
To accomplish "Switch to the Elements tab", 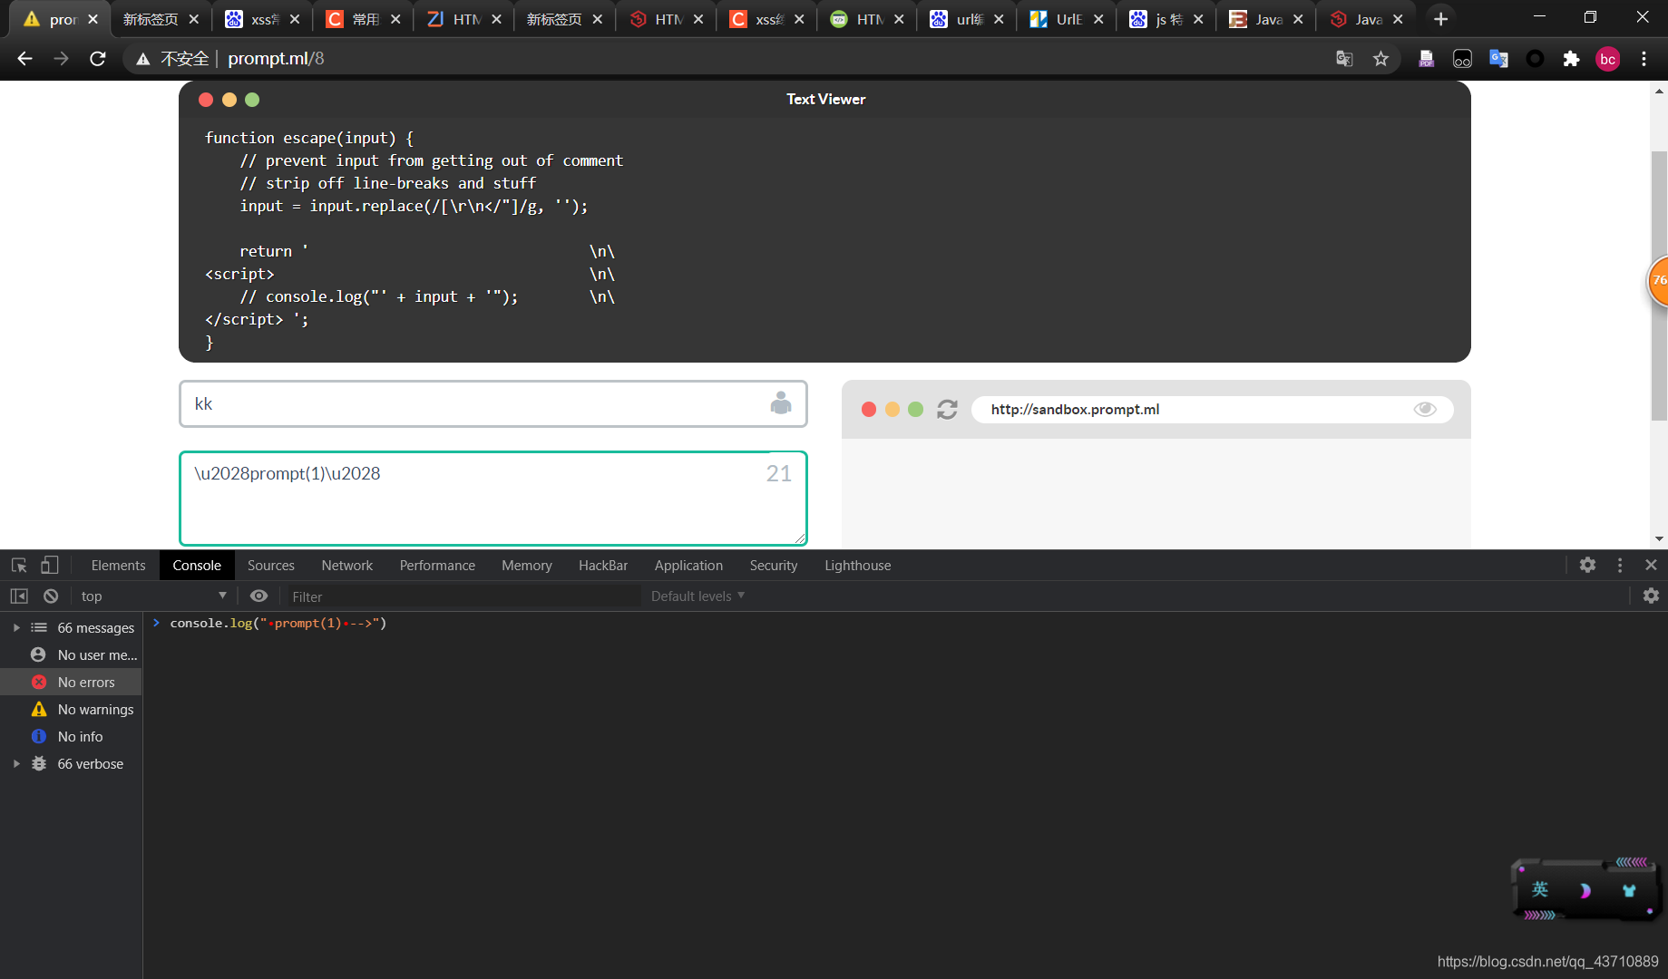I will (118, 565).
